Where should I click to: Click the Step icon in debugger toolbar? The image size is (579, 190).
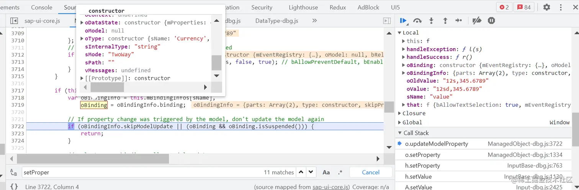tap(459, 21)
